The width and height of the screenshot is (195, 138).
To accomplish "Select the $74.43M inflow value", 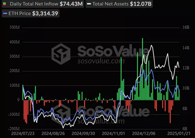I will pos(71,4).
